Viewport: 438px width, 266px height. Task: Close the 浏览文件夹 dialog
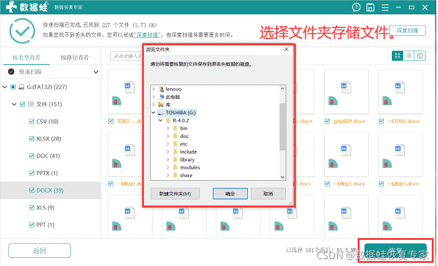coord(287,49)
